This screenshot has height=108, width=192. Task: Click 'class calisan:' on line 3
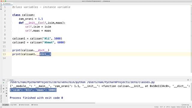tap(23, 15)
